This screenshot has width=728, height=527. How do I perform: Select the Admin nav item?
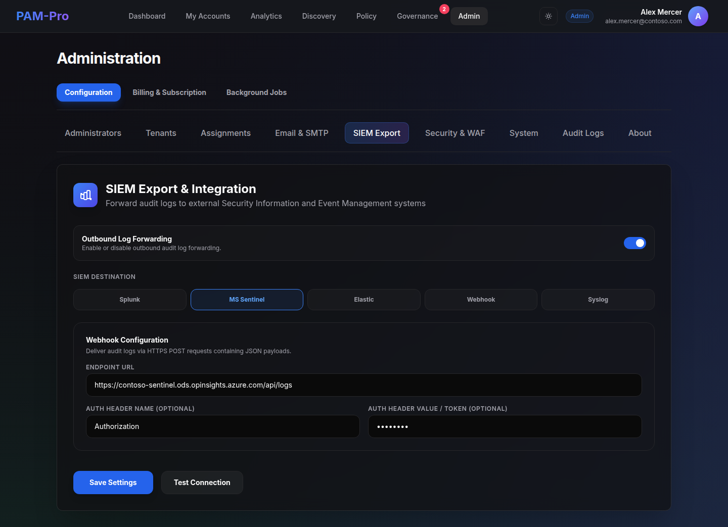[469, 16]
